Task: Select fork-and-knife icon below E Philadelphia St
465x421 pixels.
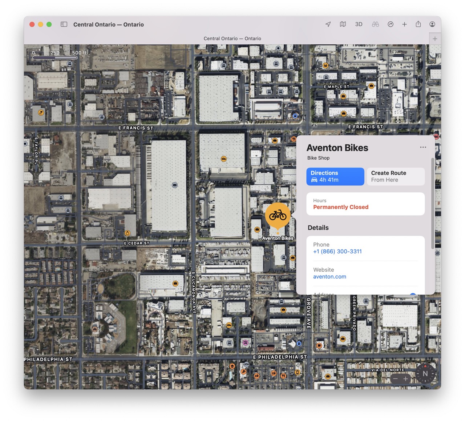Action: tap(283, 376)
